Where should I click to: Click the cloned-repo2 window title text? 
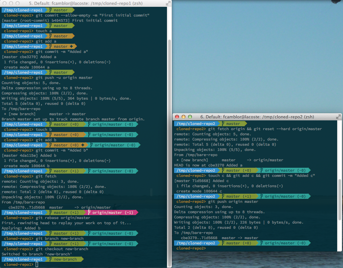click(x=256, y=117)
